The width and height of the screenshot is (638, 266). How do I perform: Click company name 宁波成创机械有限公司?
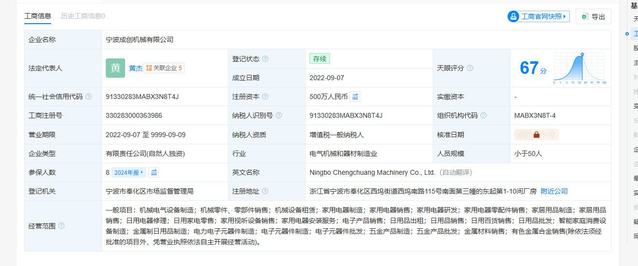(x=140, y=40)
